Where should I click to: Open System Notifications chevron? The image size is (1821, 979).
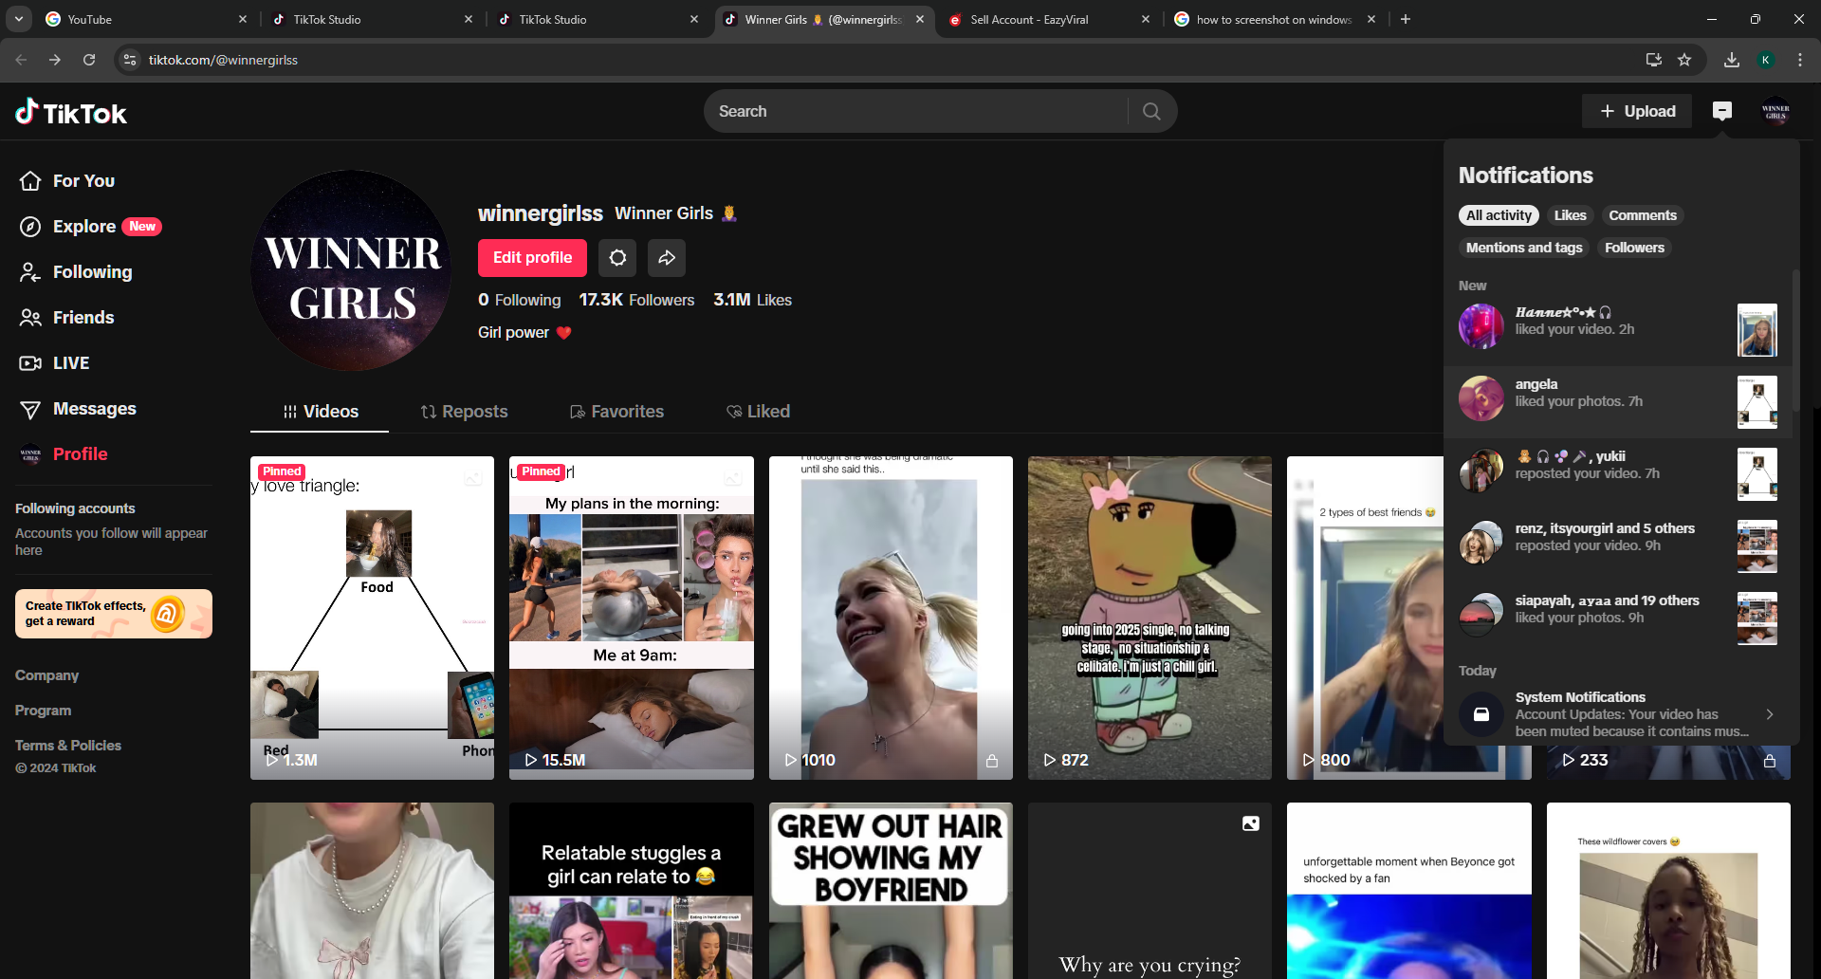(1770, 714)
